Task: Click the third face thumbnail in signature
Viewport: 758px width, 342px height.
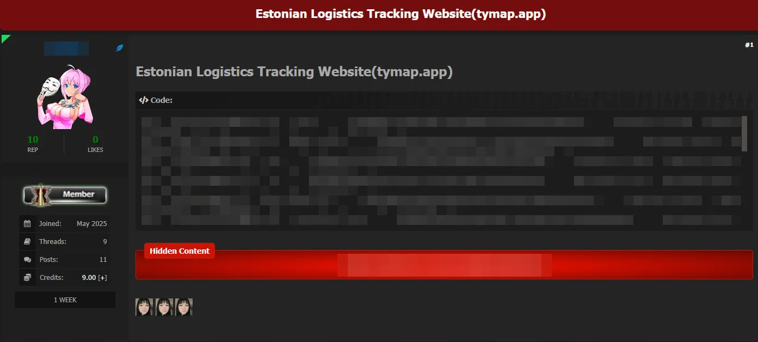Action: (184, 307)
